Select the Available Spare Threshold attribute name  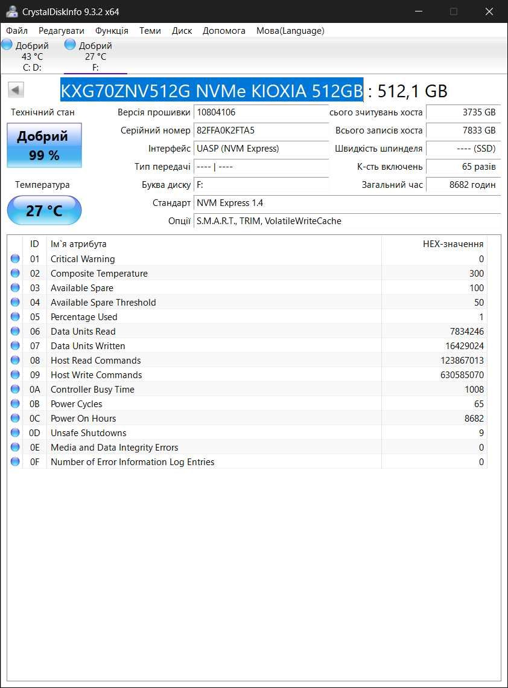pyautogui.click(x=103, y=302)
